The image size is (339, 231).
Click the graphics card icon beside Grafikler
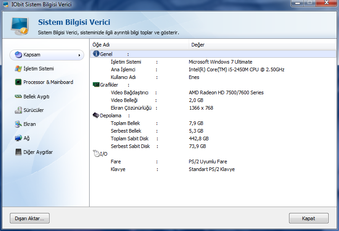96,84
